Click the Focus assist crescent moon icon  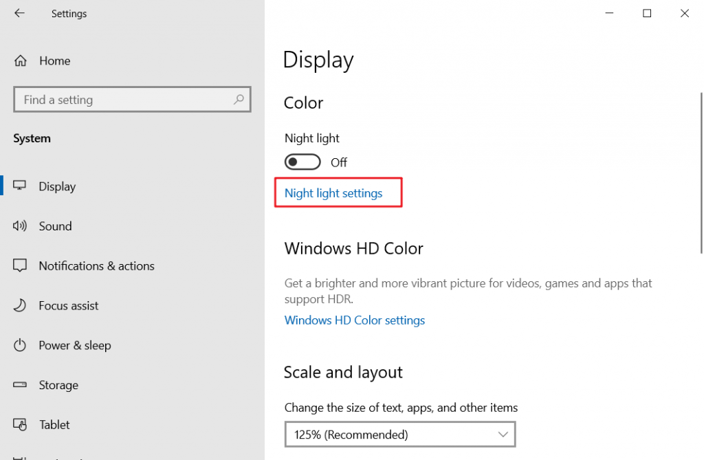21,305
